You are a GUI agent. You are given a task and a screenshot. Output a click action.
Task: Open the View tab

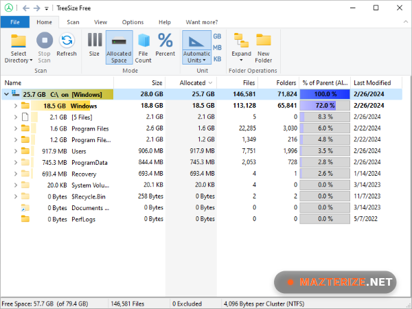pos(101,22)
